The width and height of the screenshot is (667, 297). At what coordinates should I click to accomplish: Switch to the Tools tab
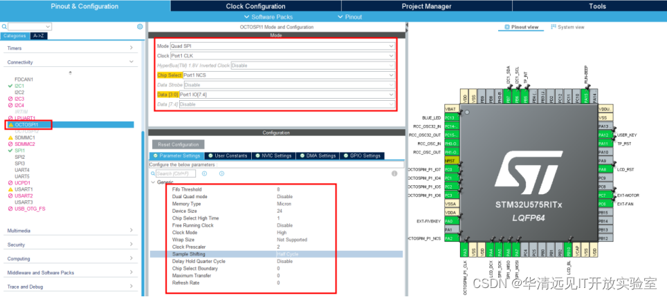598,6
